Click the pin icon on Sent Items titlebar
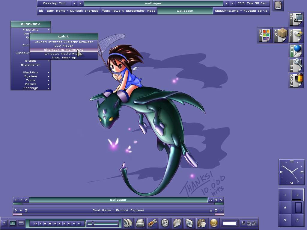Viewport: 307px width, 230px height. point(16,211)
